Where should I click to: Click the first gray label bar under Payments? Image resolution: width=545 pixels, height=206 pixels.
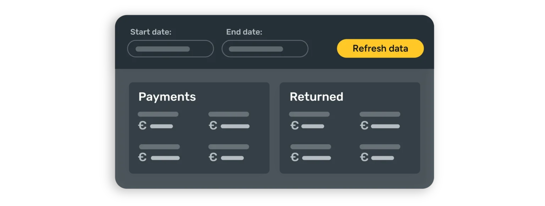point(158,114)
